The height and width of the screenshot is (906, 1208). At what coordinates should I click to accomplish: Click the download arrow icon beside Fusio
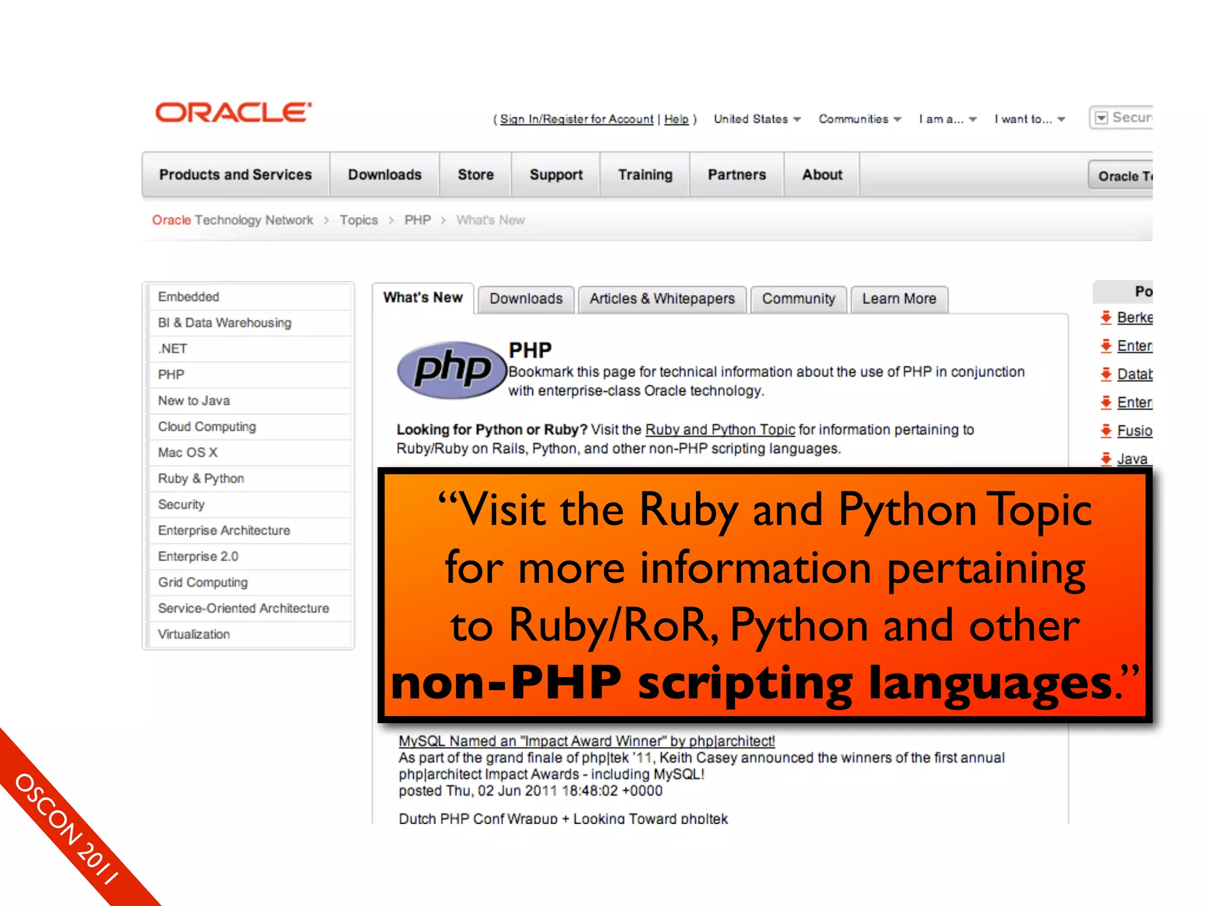coord(1106,431)
